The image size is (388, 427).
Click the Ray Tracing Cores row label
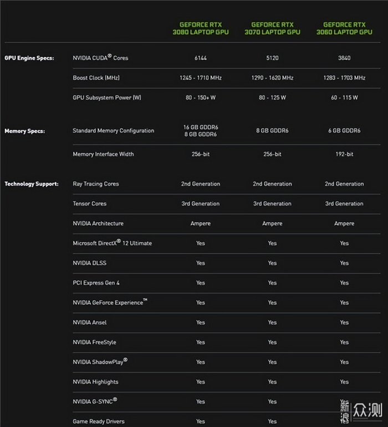tap(95, 184)
